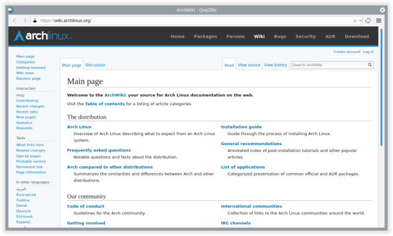Click the Arch Linux logo
This screenshot has height=236, width=393.
43,36
